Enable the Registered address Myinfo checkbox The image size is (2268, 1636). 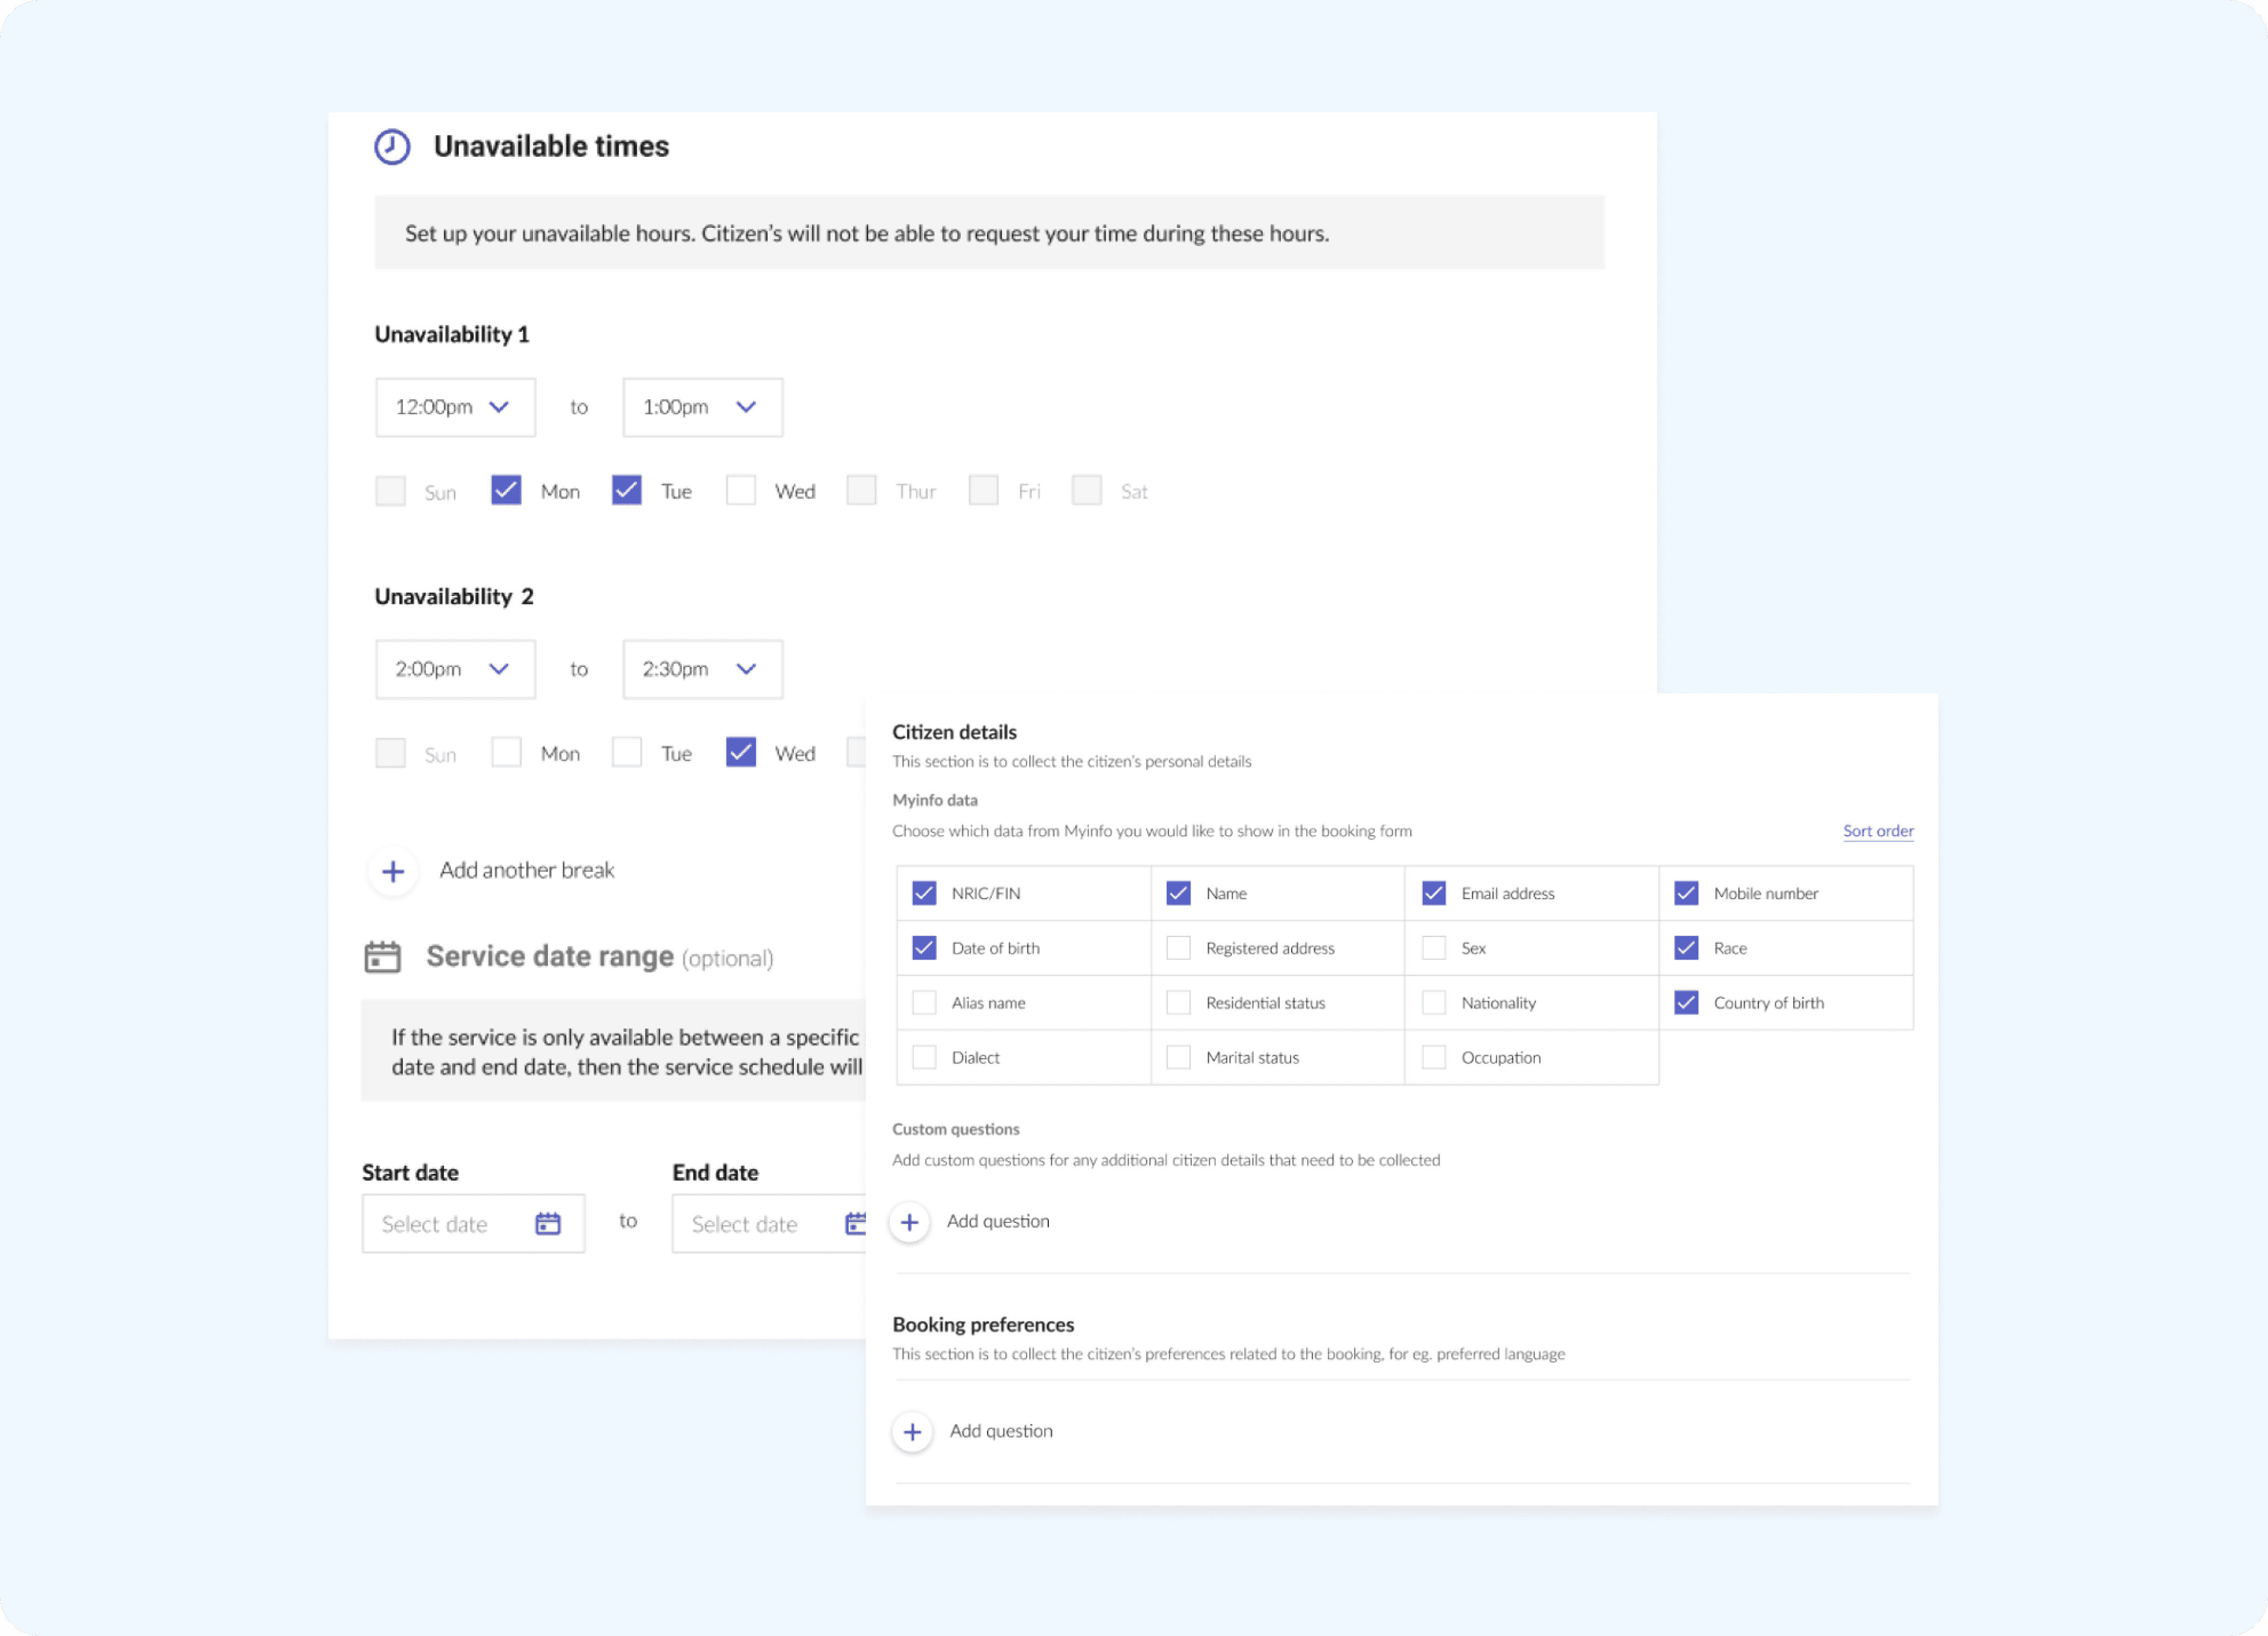(1179, 948)
